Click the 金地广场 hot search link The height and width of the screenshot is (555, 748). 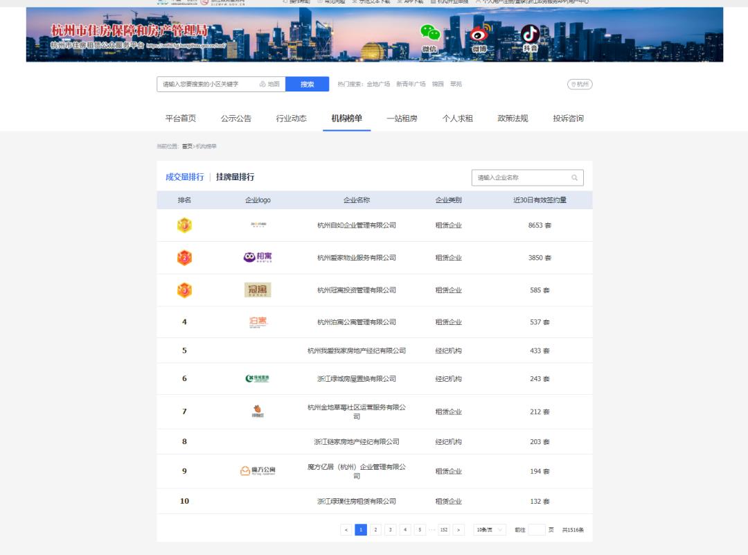point(378,85)
